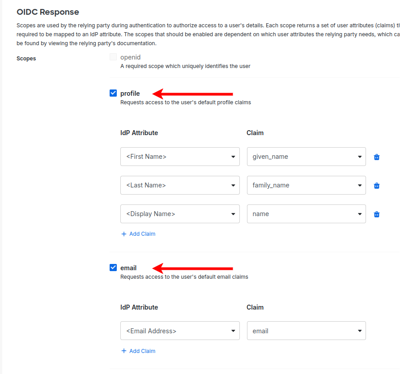The width and height of the screenshot is (400, 374).
Task: Open the <Email Address> attribute dropdown
Action: click(180, 331)
